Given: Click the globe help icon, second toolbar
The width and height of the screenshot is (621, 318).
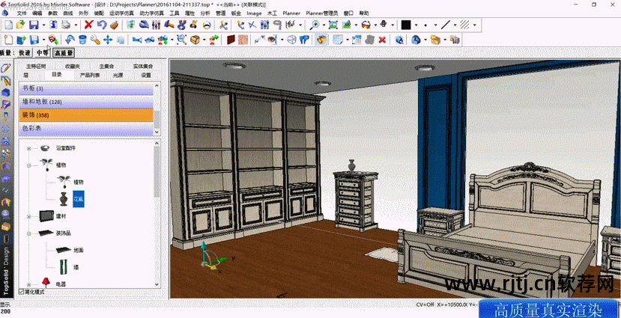Looking at the screenshot, I should click(399, 40).
